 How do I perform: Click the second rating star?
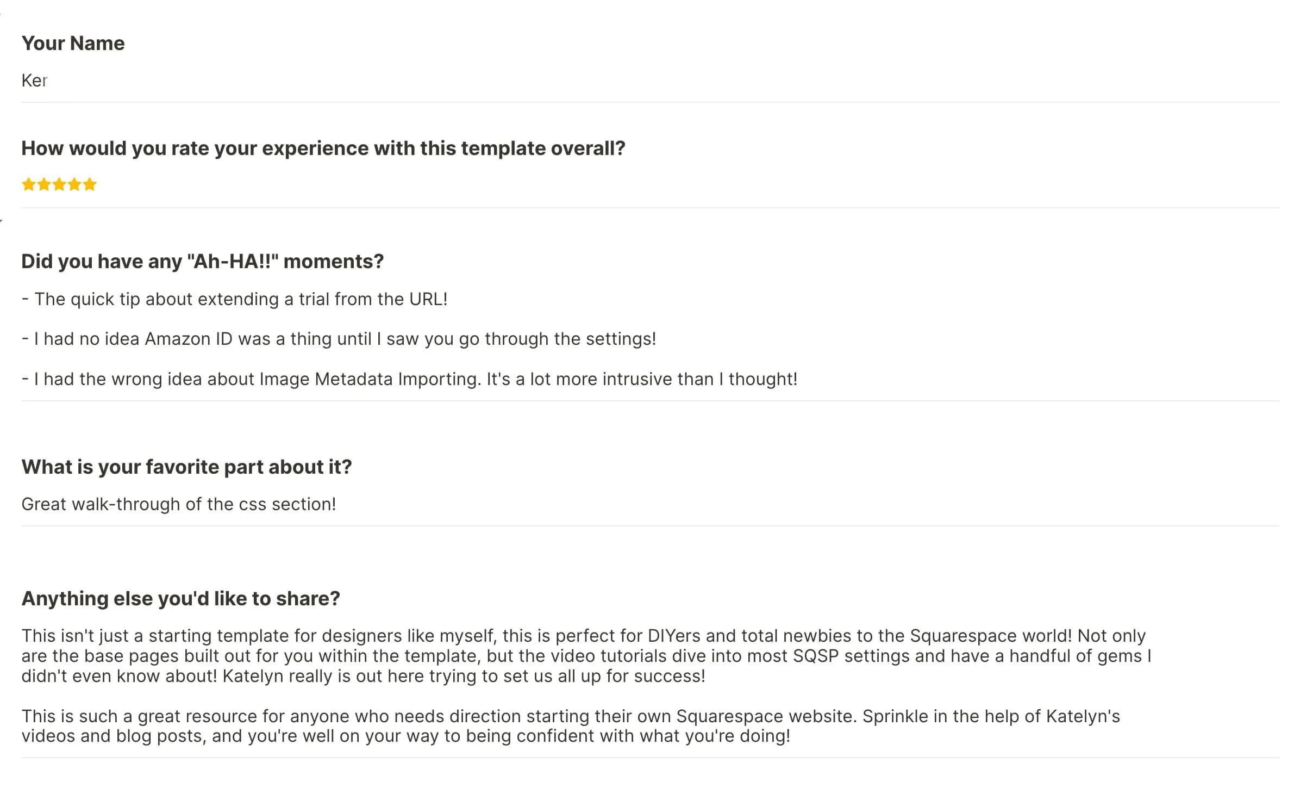tap(44, 185)
